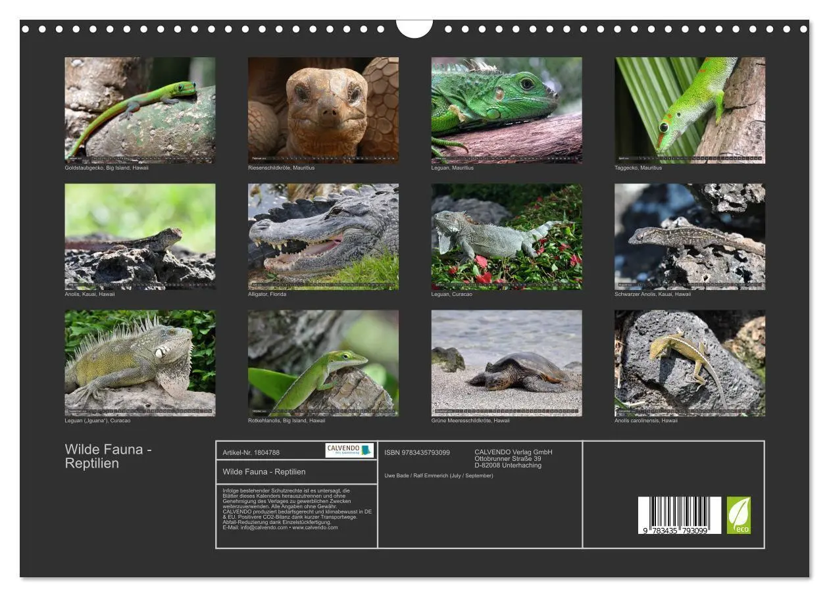The image size is (829, 597).
Task: Open the Riesenschildkröte tortoise photo
Action: (323, 110)
